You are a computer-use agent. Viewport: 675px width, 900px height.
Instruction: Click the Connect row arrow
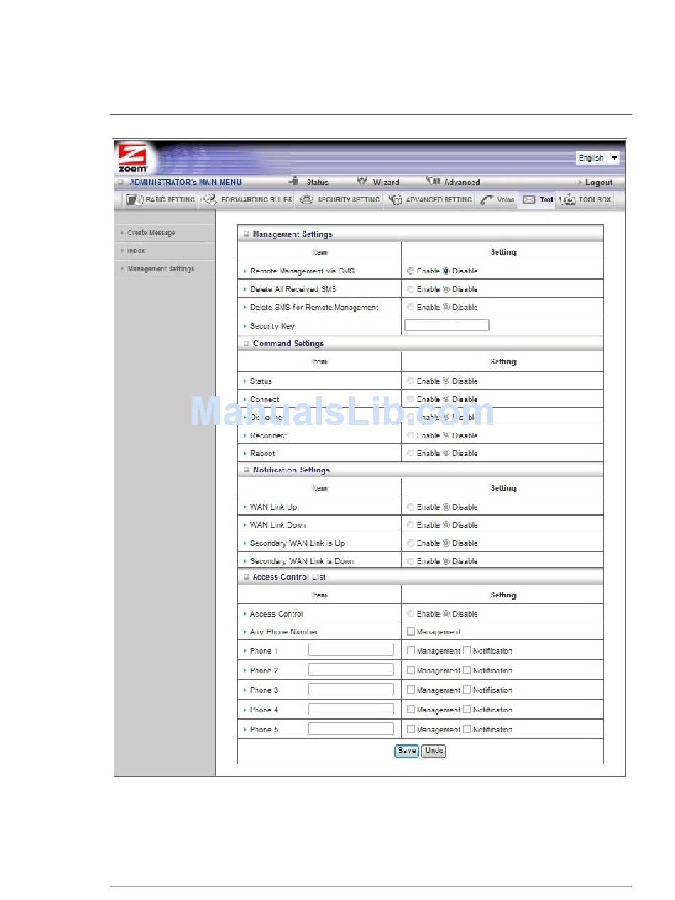click(245, 399)
